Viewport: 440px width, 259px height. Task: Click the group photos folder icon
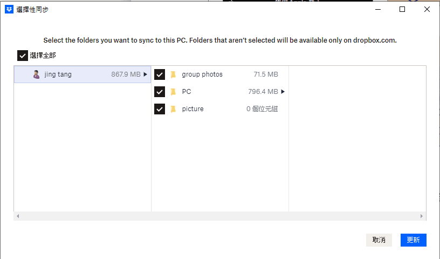[x=174, y=74]
